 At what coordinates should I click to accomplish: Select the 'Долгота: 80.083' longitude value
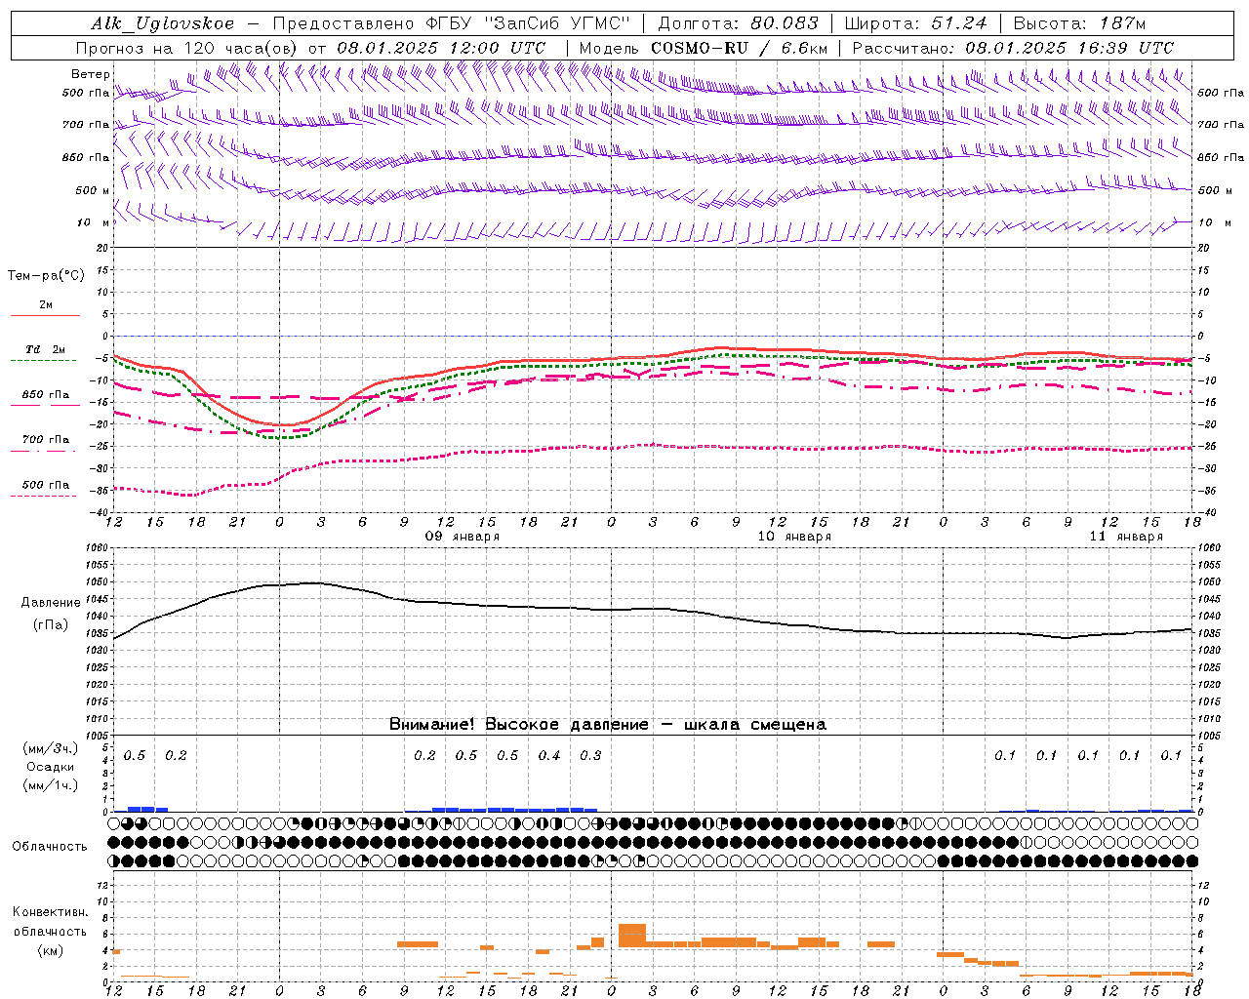point(738,23)
